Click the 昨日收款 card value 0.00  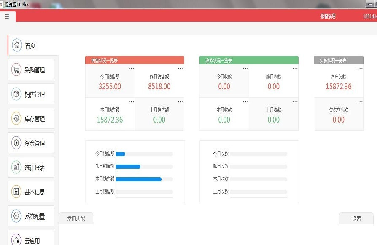click(x=274, y=86)
